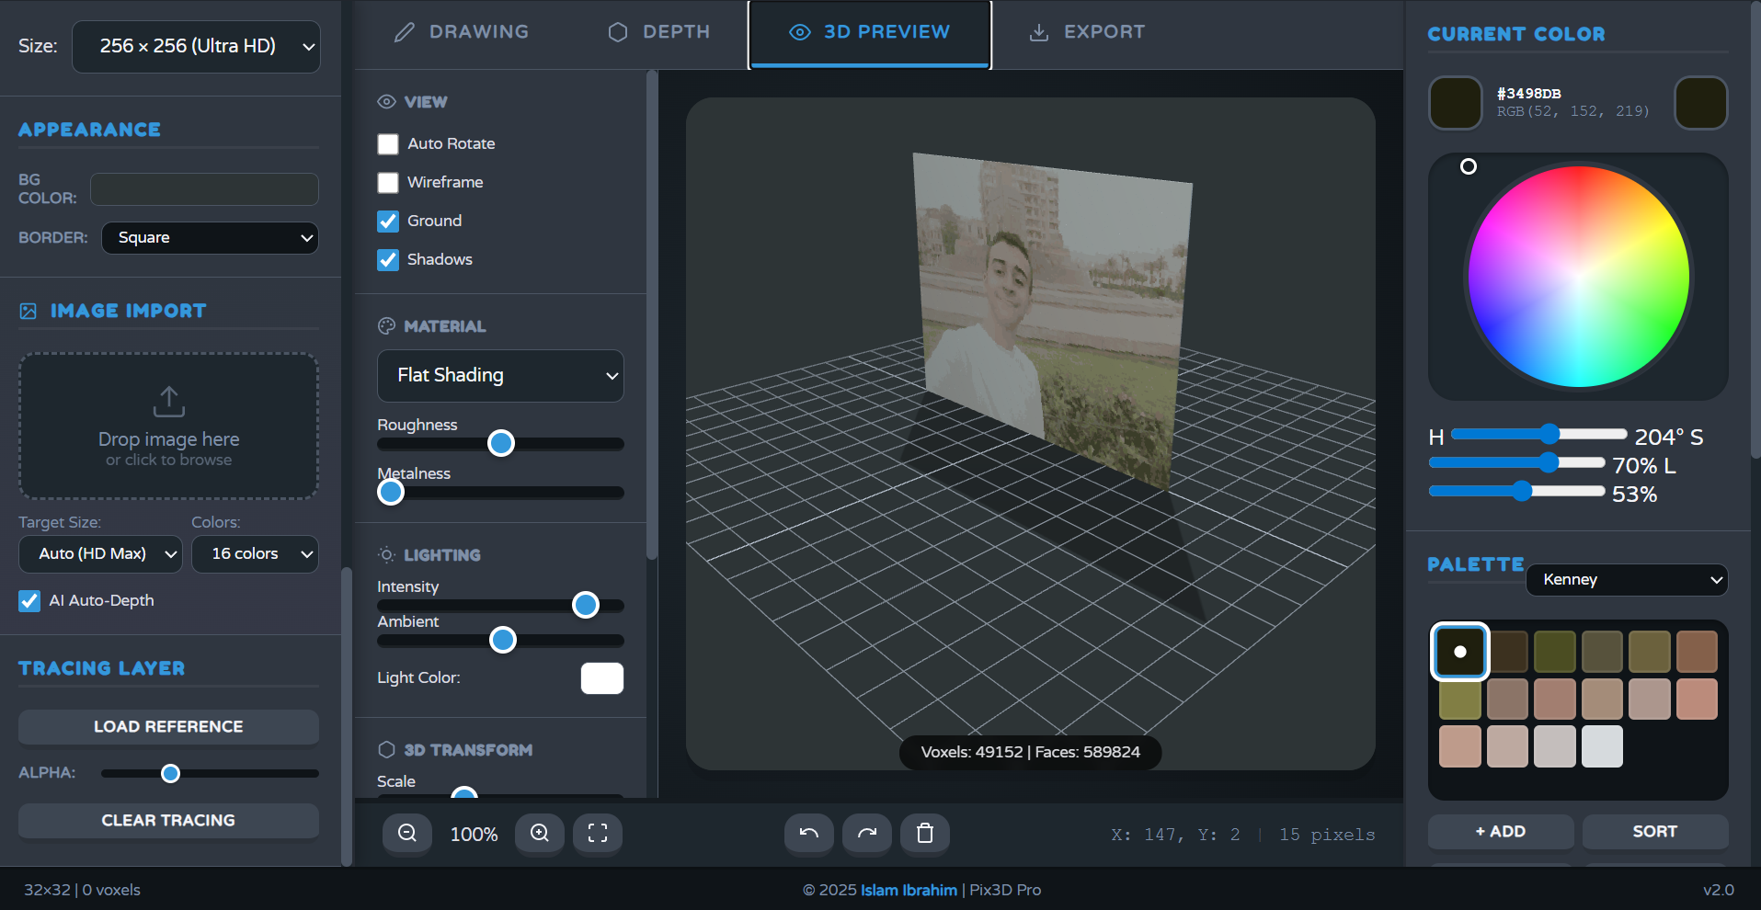Enable the Auto Rotate checkbox
The width and height of the screenshot is (1761, 910).
388,144
